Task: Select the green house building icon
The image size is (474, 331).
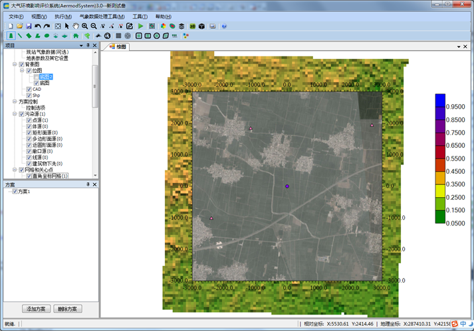Action: pos(76,36)
